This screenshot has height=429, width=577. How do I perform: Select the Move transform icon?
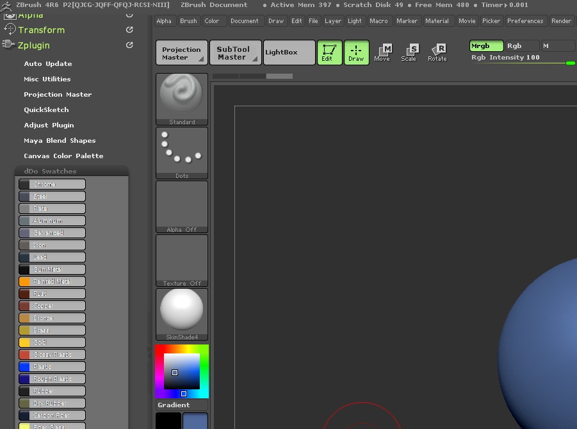(x=382, y=53)
